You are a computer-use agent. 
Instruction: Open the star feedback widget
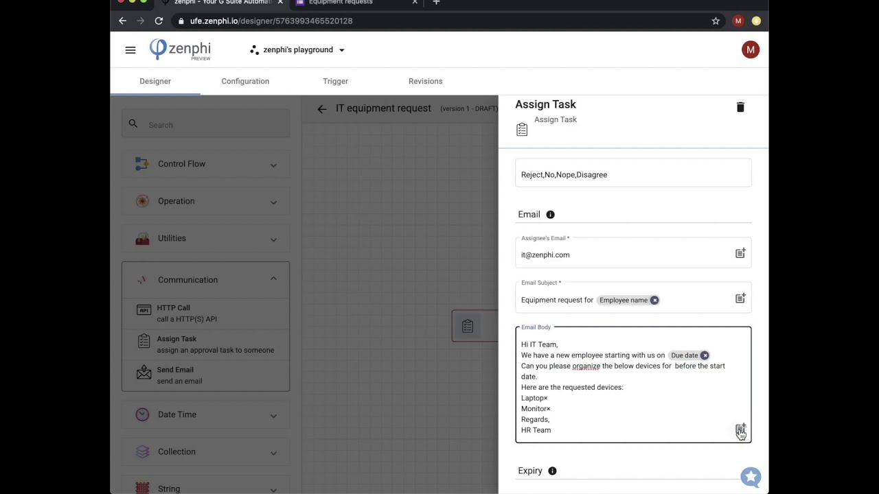[x=751, y=477]
